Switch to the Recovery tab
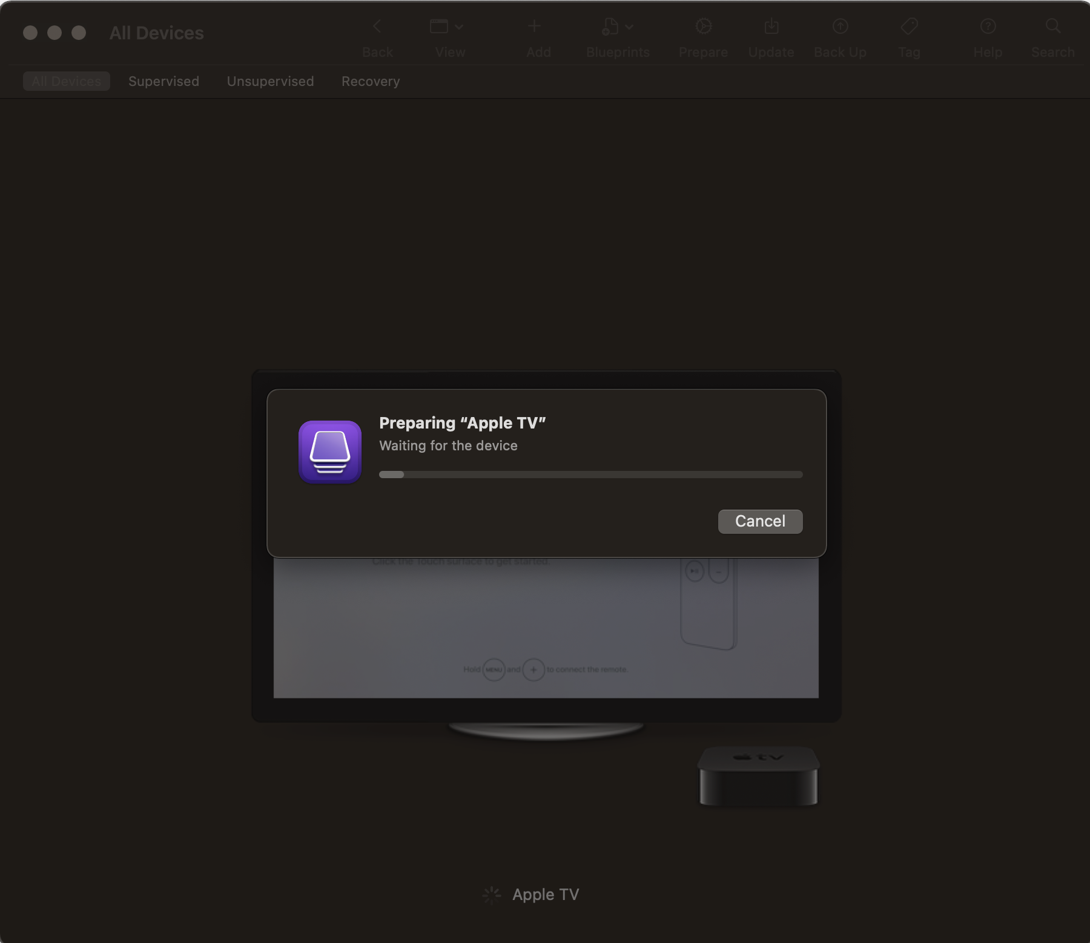The image size is (1090, 943). tap(371, 81)
